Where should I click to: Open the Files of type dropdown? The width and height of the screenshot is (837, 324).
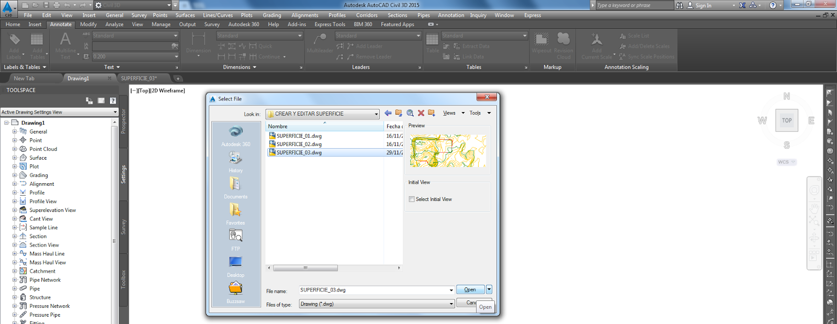coord(451,304)
